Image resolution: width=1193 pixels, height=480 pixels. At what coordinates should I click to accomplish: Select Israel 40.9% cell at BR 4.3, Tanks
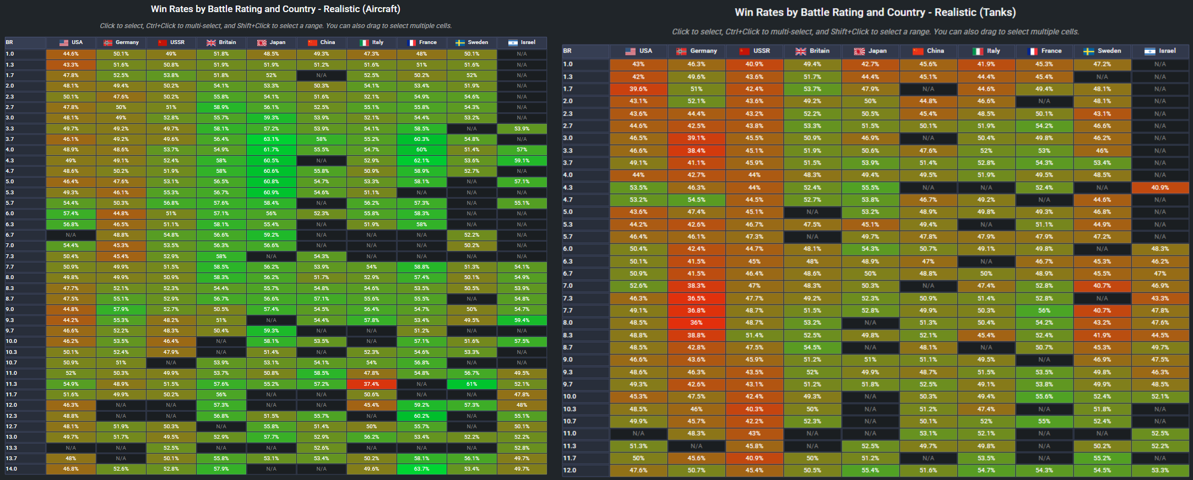[1160, 188]
